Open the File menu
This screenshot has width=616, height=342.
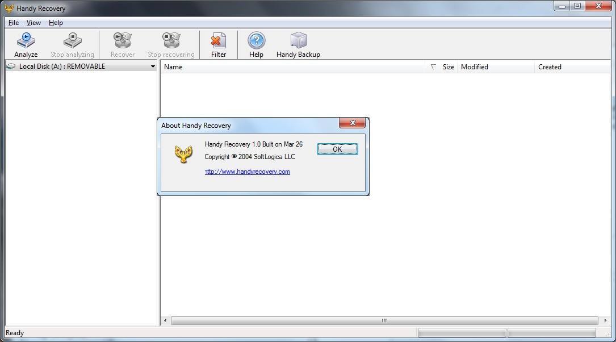pyautogui.click(x=13, y=23)
